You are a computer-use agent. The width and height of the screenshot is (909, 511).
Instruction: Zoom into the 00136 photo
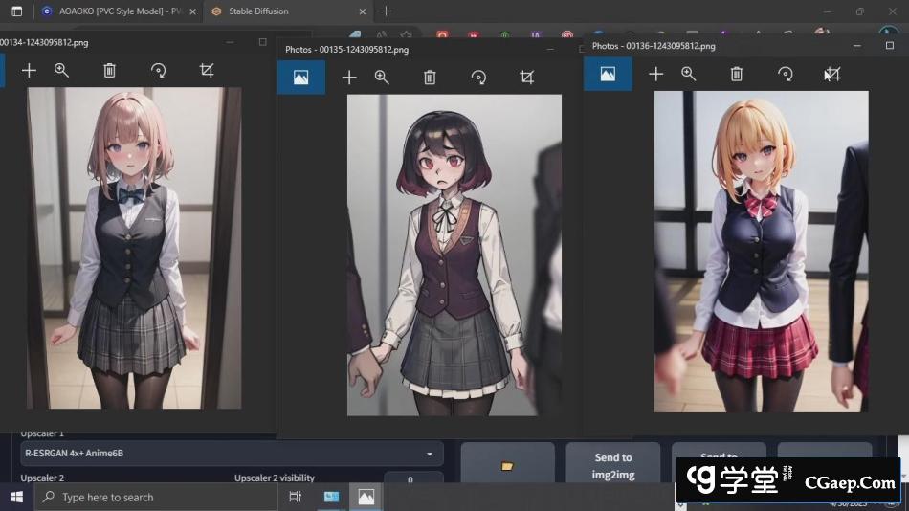[x=689, y=74]
